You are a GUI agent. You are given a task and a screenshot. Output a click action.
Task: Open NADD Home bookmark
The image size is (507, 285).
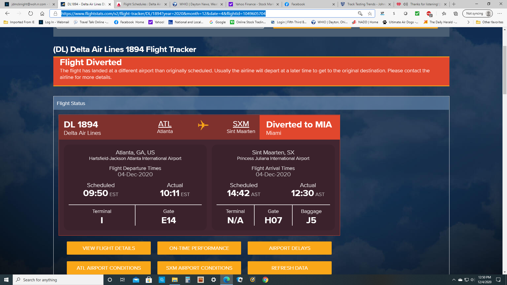click(365, 22)
